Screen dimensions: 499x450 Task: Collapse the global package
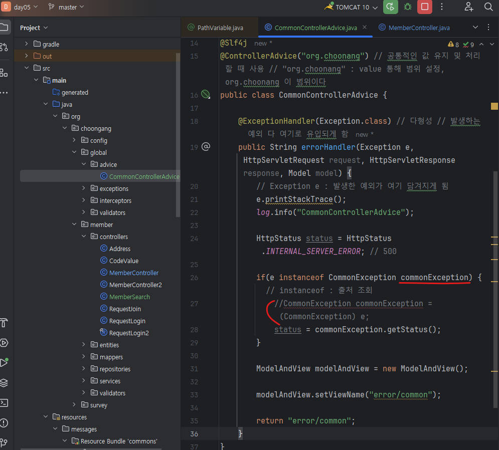[74, 152]
